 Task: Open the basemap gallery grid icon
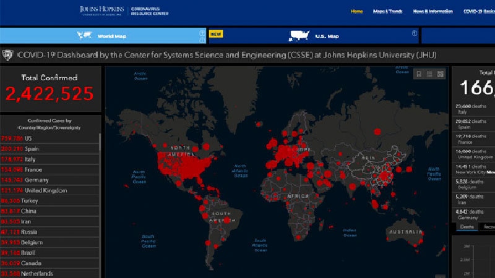tap(440, 74)
